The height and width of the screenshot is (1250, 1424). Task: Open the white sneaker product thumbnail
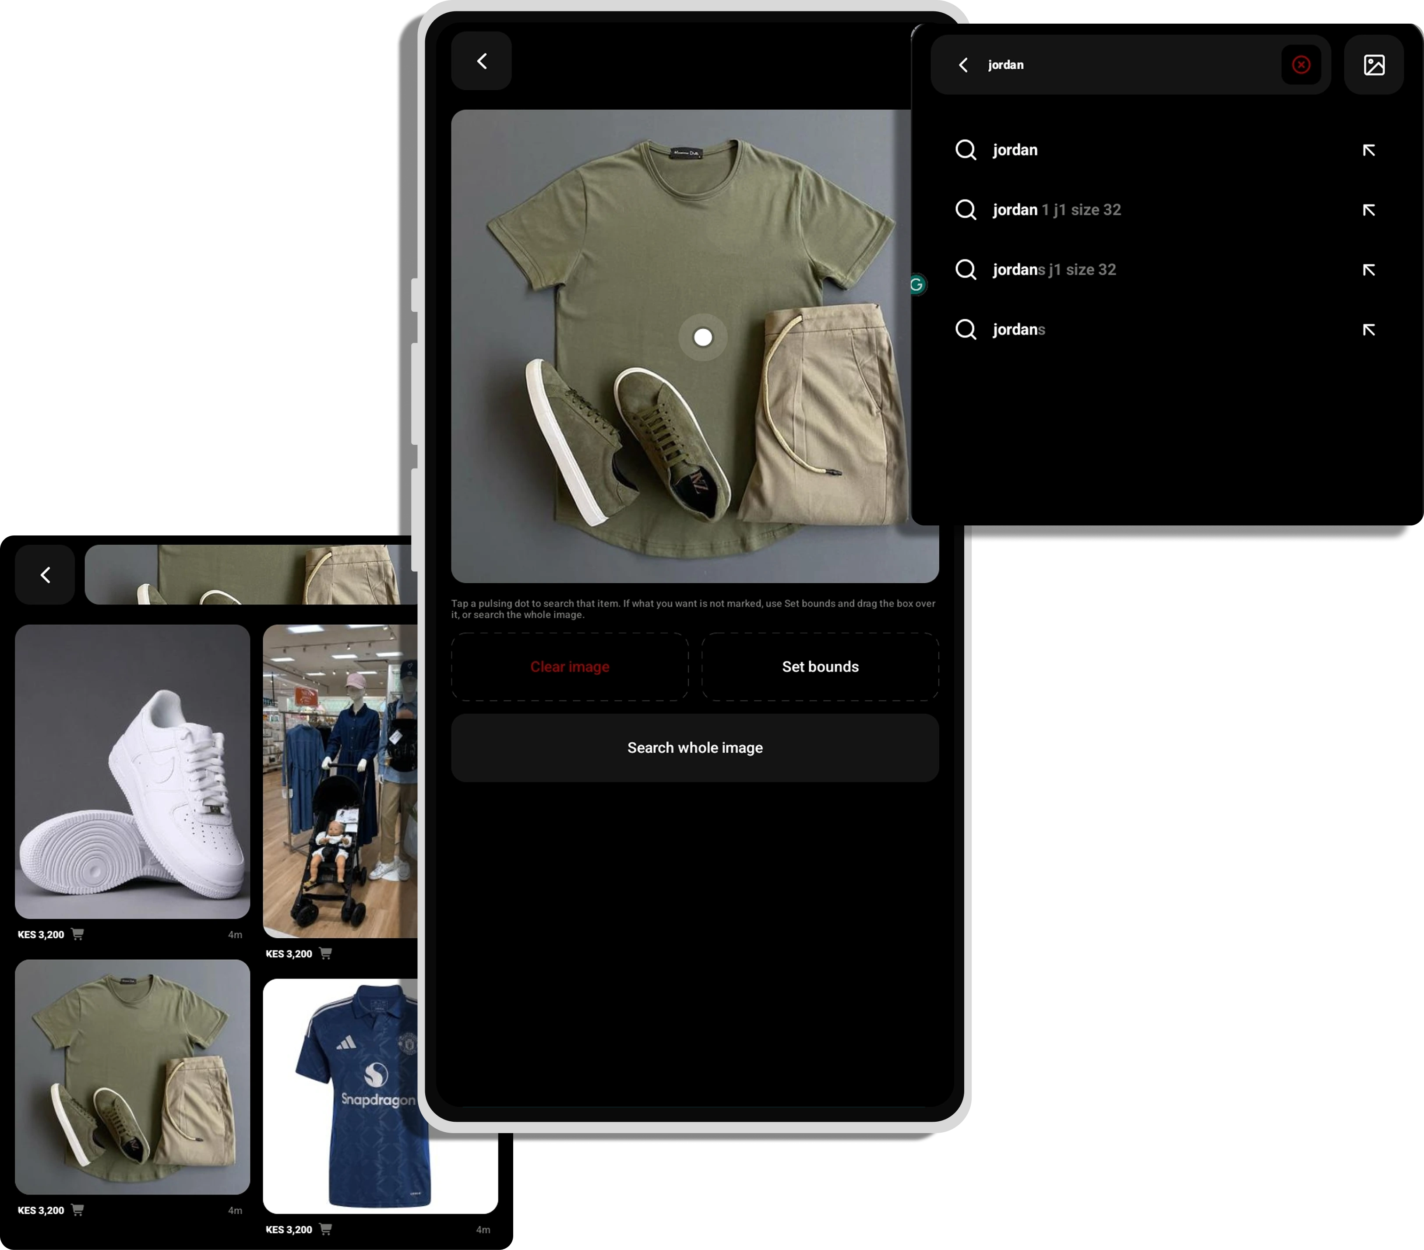coord(132,771)
